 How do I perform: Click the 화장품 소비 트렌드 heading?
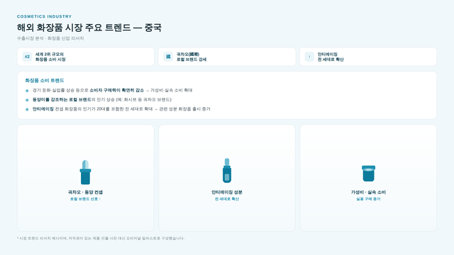(45, 80)
